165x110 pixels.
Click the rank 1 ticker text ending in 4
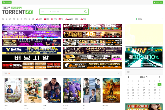pyautogui.click(x=140, y=19)
